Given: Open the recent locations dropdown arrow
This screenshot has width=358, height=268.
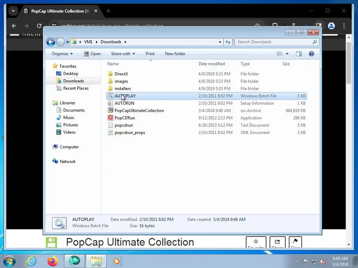Looking at the screenshot, I should [67, 42].
